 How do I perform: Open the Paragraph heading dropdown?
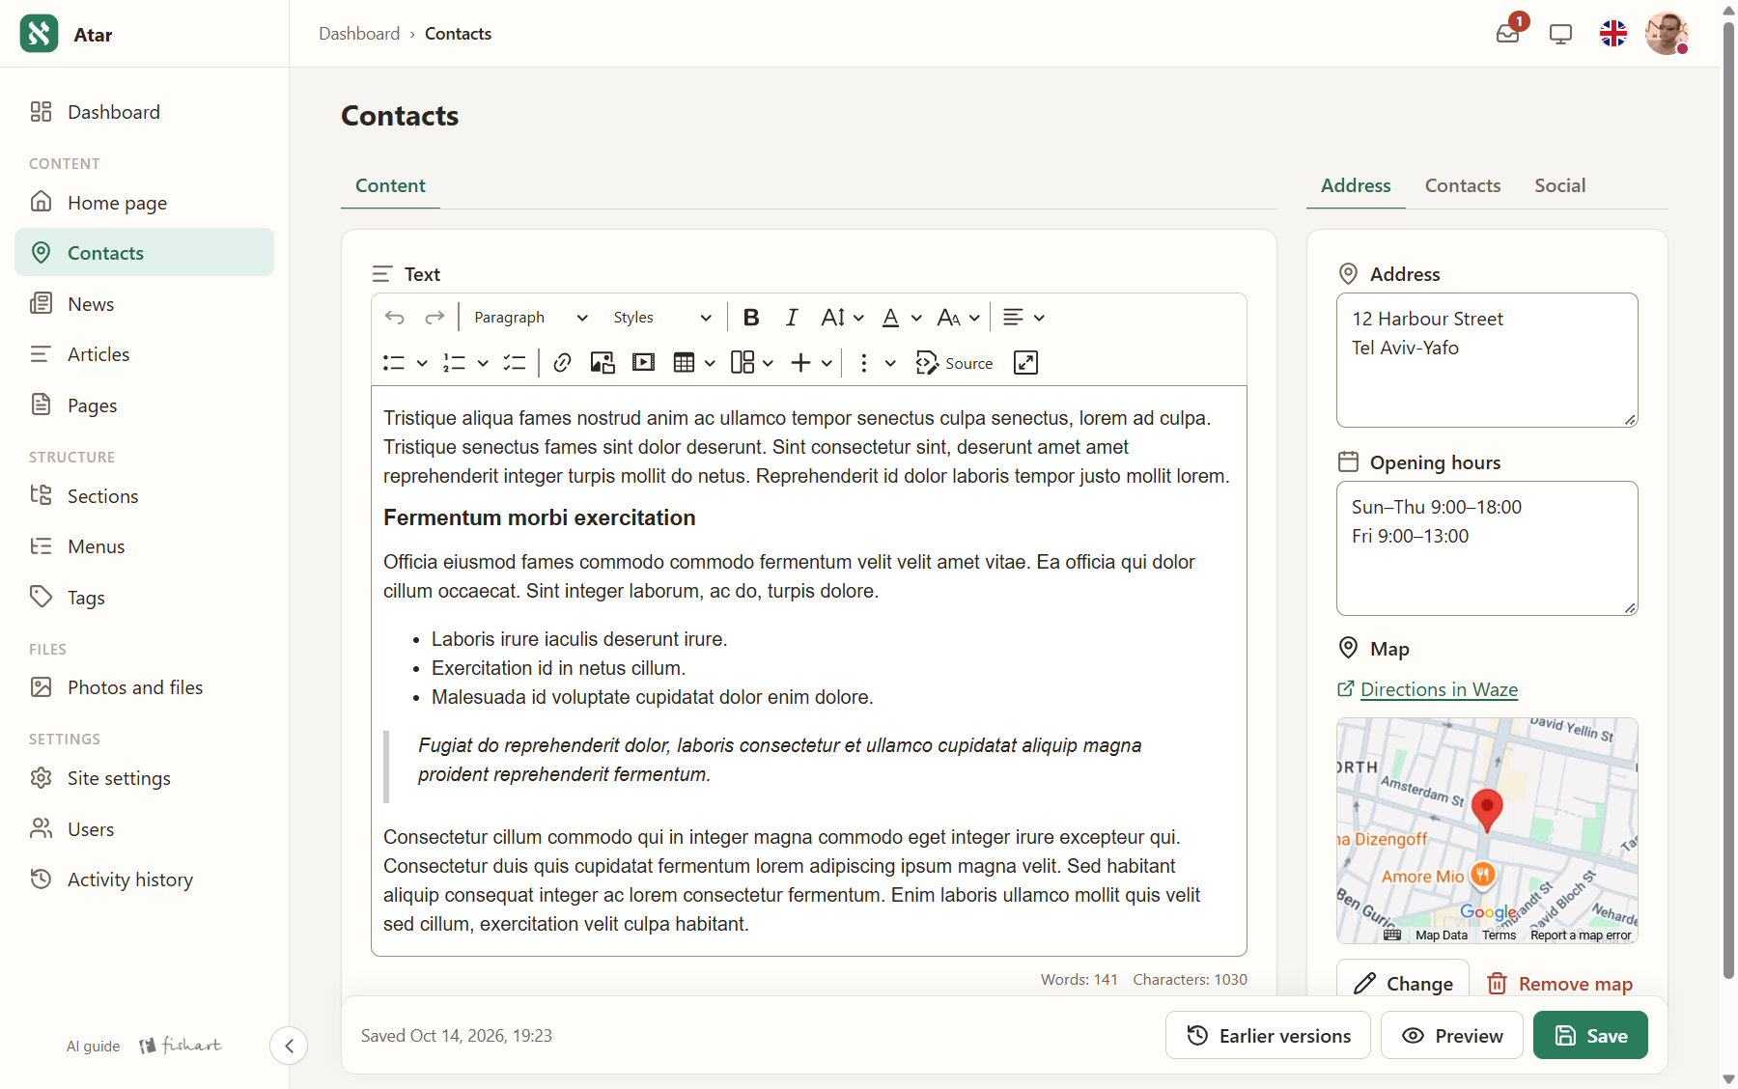point(530,318)
